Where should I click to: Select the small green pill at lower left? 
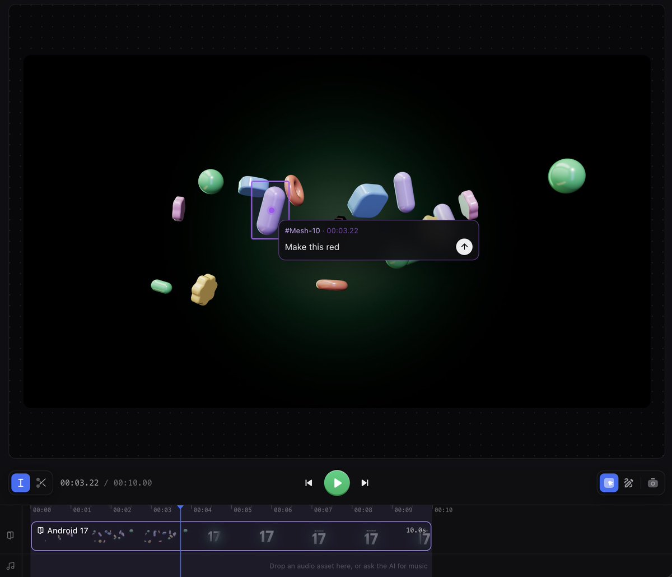tap(161, 286)
